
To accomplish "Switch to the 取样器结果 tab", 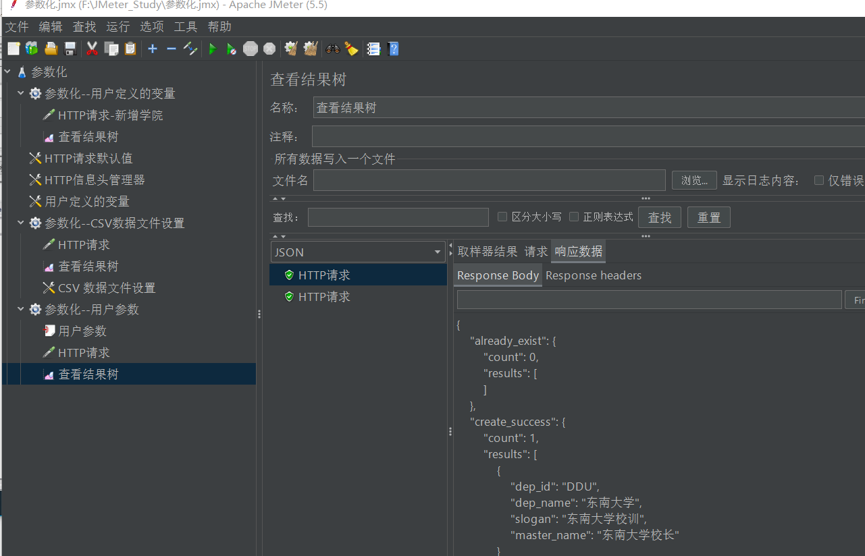I will coord(488,252).
